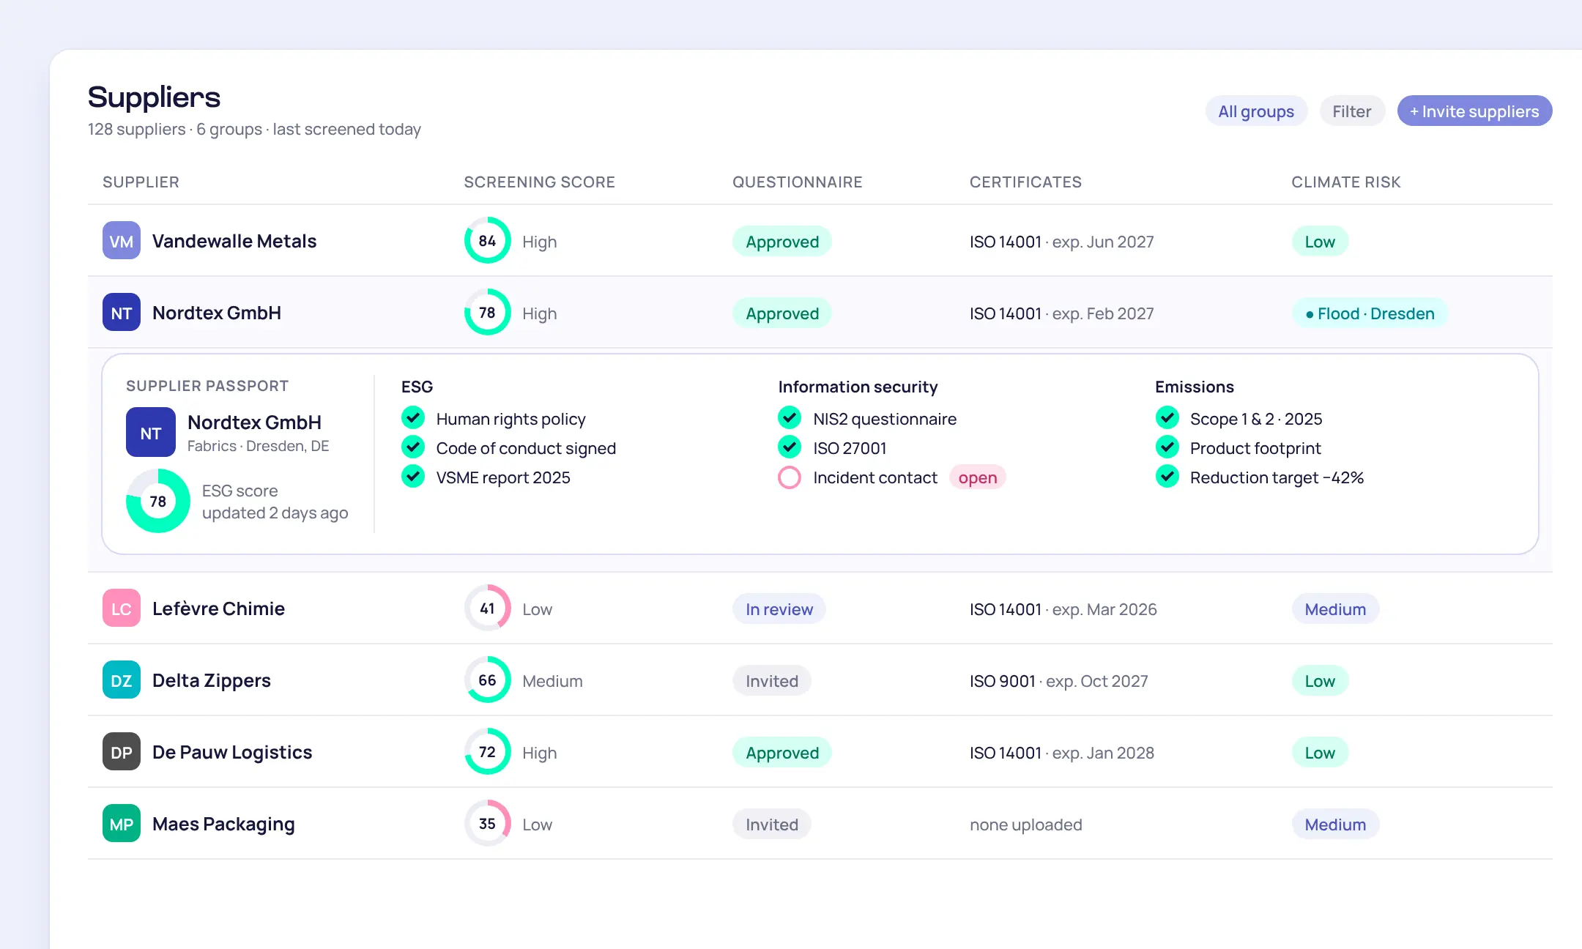The width and height of the screenshot is (1582, 949).
Task: Click 'ISO 14001 · exp. Feb 2027' certificate
Action: (1062, 313)
